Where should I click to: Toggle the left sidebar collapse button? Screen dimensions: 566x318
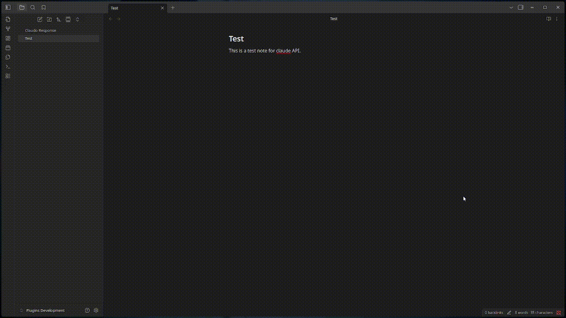[x=8, y=8]
